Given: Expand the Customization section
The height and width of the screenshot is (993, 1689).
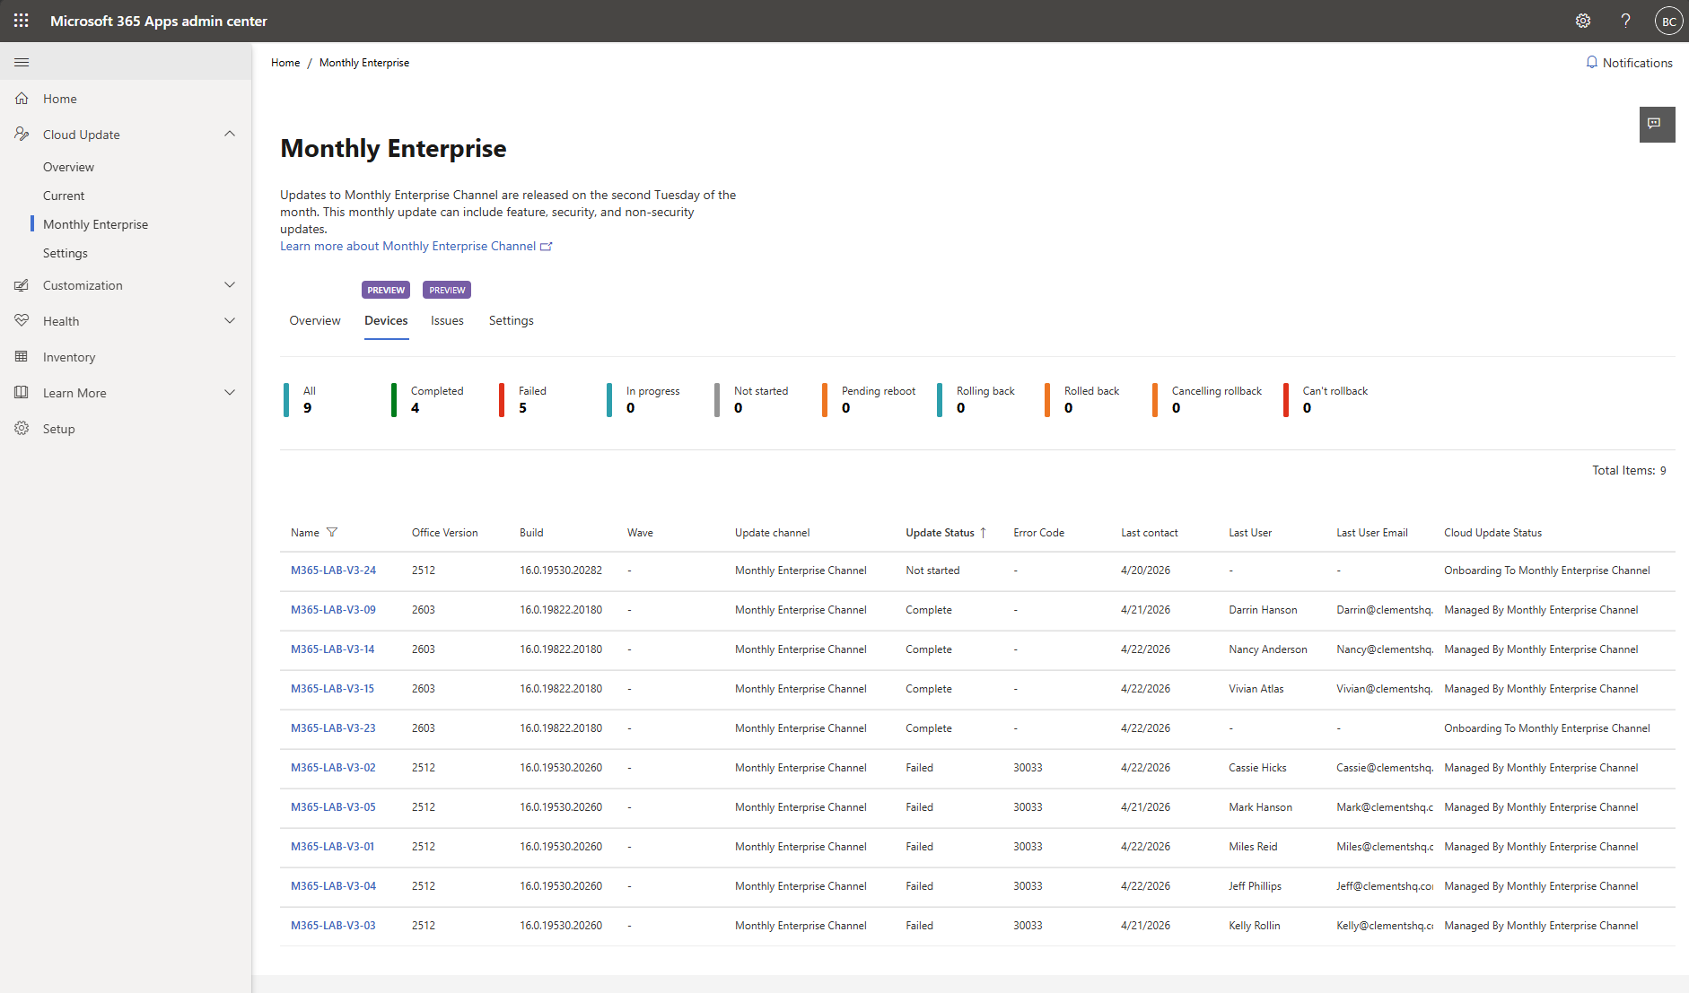Looking at the screenshot, I should tap(230, 285).
